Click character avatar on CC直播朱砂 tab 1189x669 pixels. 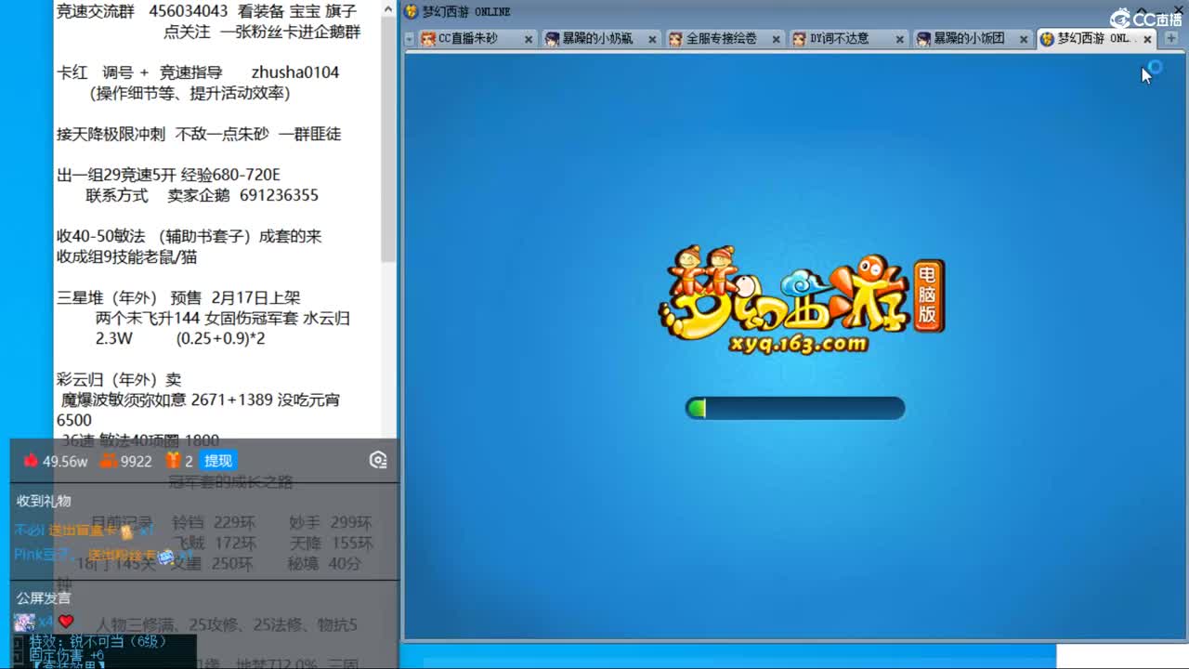click(x=428, y=39)
